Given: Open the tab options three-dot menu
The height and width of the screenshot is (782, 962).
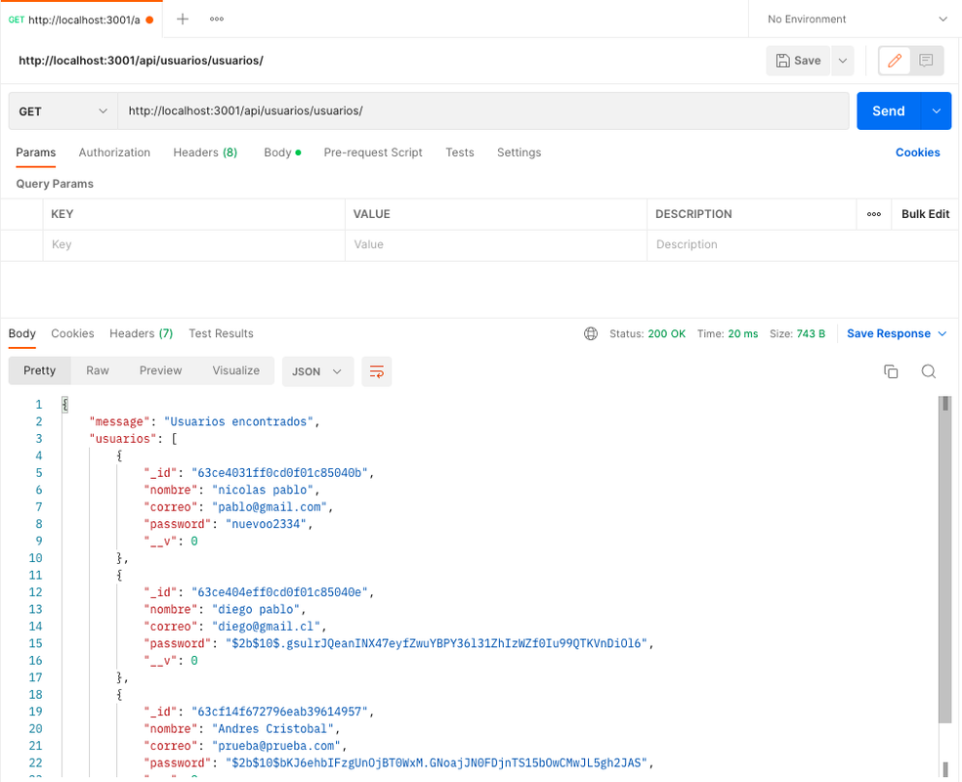Looking at the screenshot, I should point(217,19).
